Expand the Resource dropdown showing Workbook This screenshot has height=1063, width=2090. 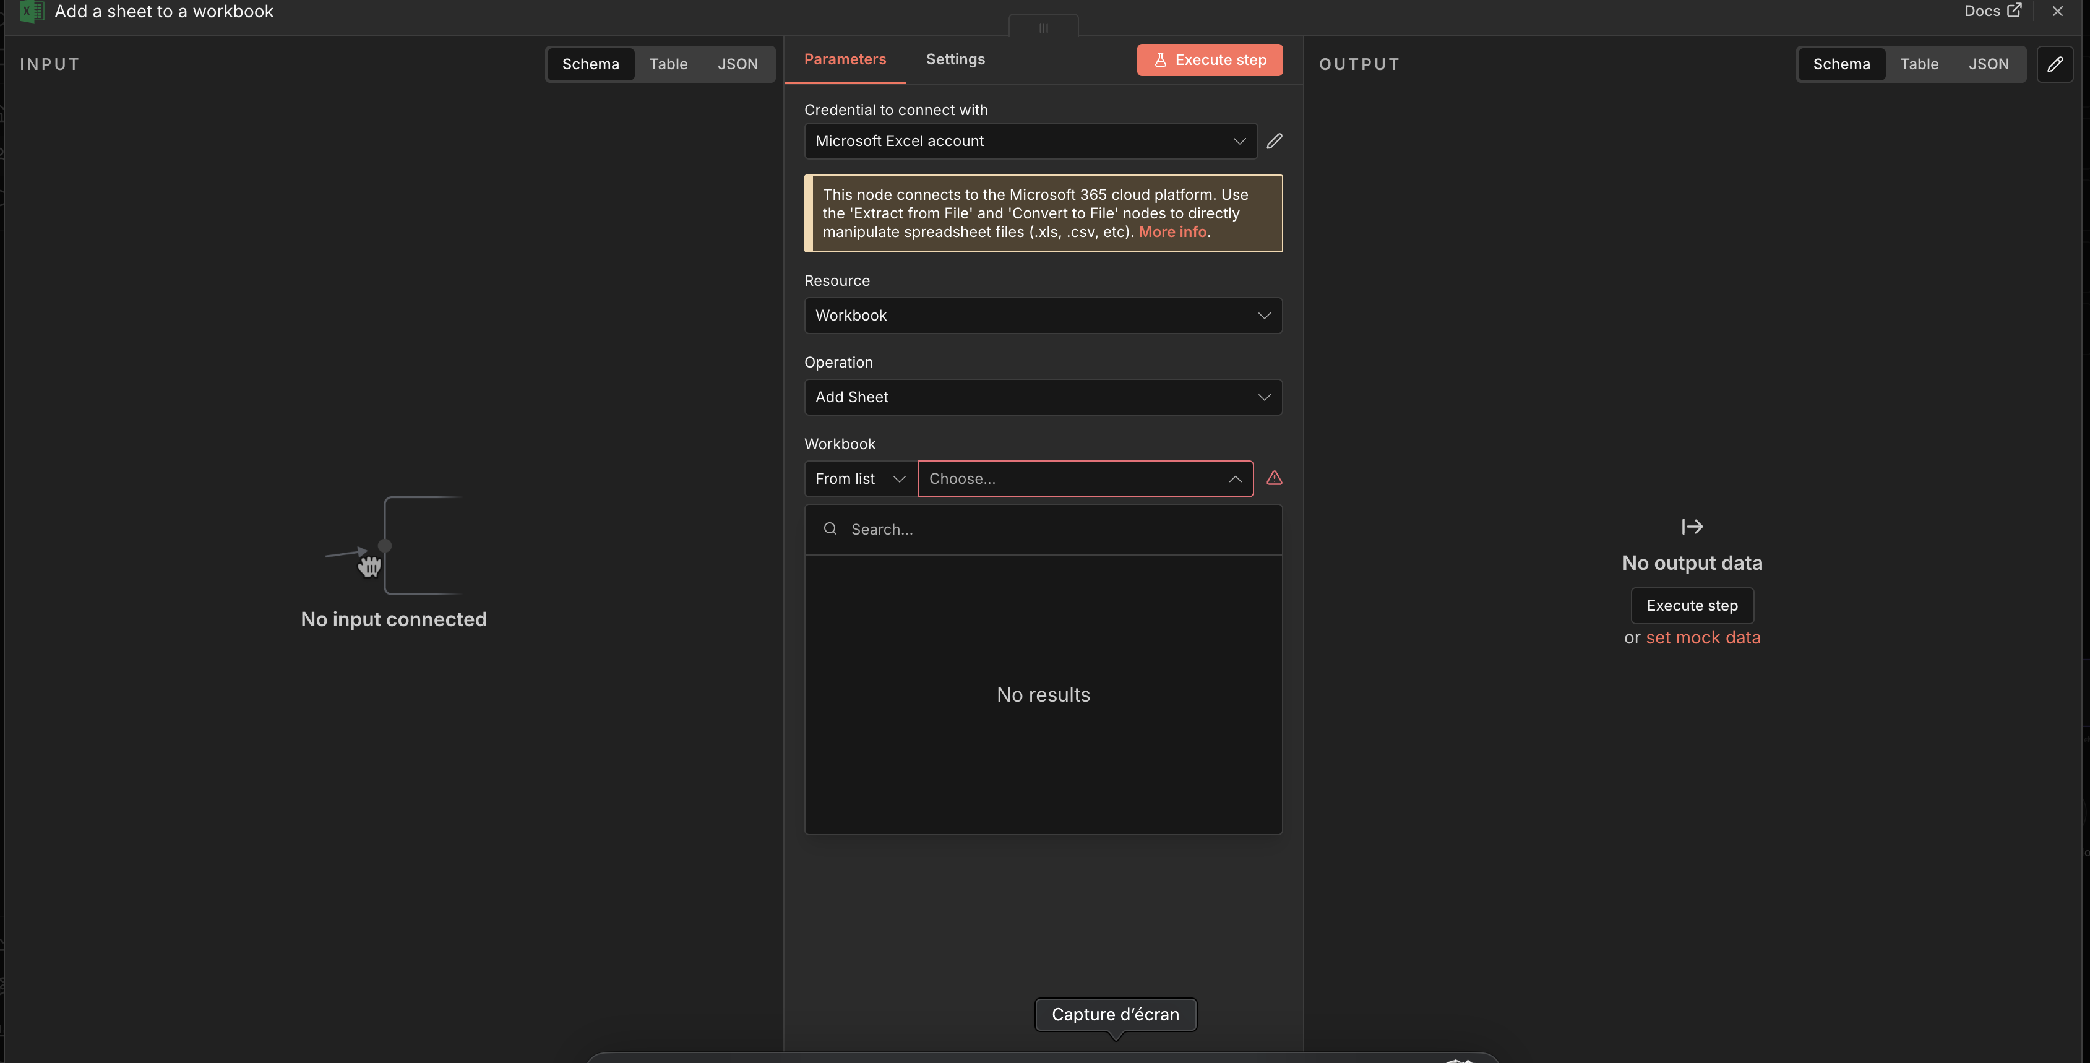coord(1043,316)
